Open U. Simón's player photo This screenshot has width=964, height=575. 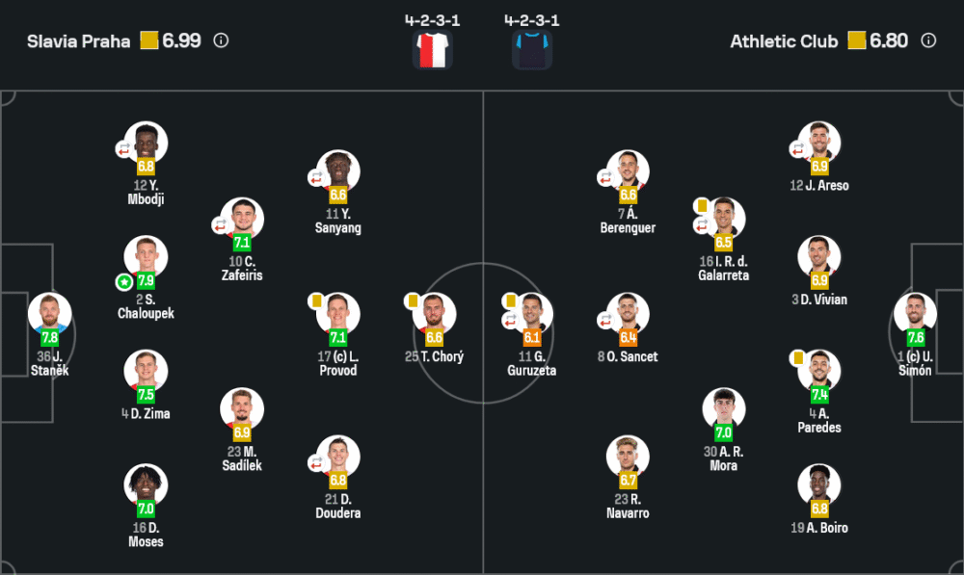pos(915,312)
